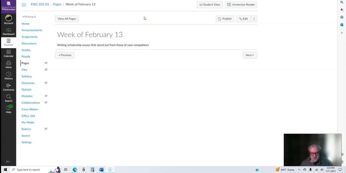Collapse the global navigation sidebar arrow
The width and height of the screenshot is (346, 173).
tap(8, 162)
